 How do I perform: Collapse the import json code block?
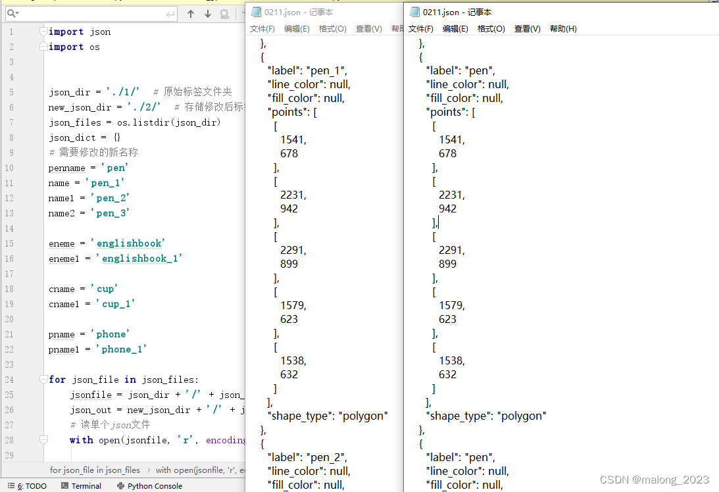[43, 31]
